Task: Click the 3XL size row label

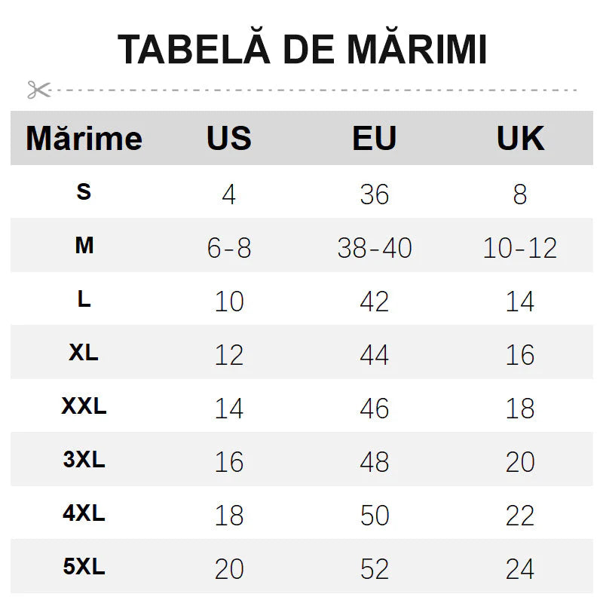Action: [84, 460]
